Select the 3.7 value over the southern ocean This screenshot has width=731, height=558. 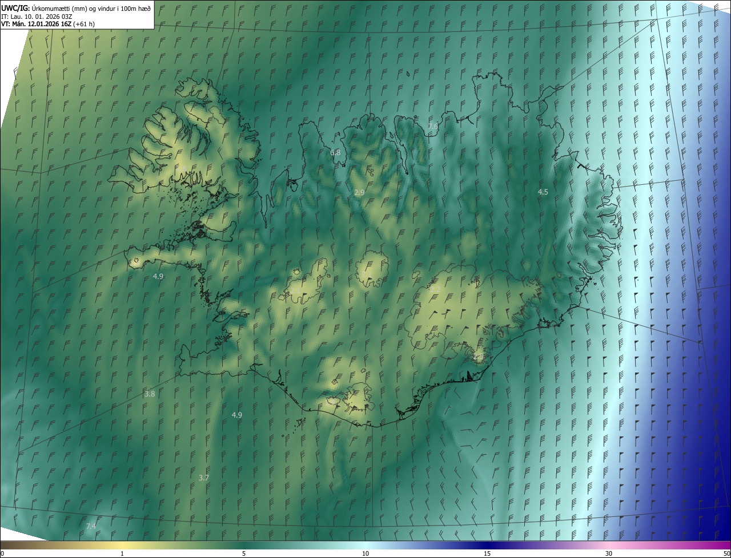click(204, 478)
